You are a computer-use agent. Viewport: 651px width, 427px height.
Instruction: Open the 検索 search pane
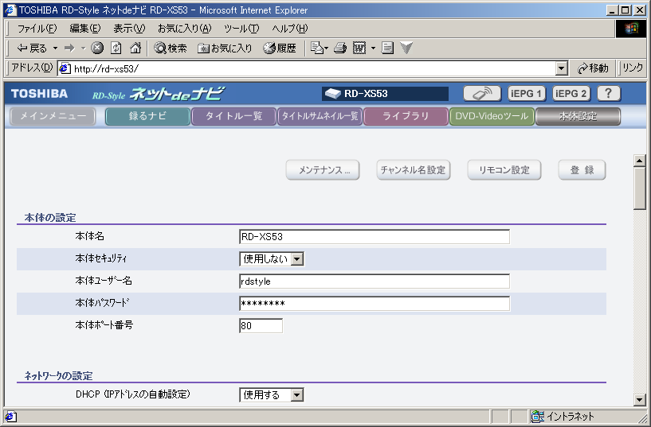coord(171,49)
